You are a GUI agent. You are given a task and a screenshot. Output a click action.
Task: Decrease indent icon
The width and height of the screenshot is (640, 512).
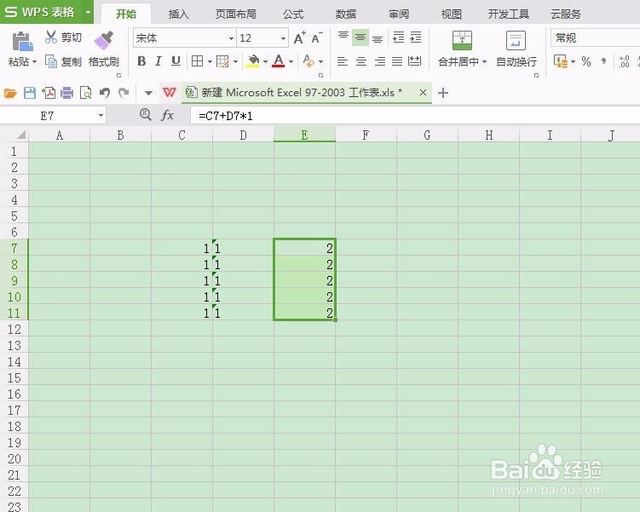coord(398,37)
